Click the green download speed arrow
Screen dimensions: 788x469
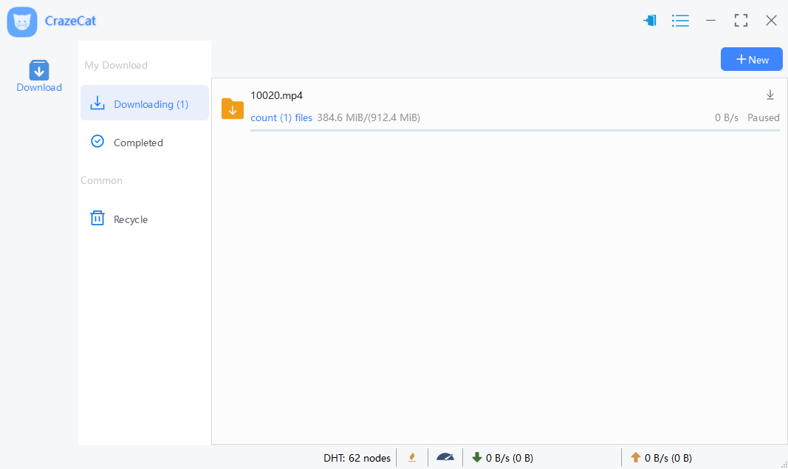coord(476,457)
